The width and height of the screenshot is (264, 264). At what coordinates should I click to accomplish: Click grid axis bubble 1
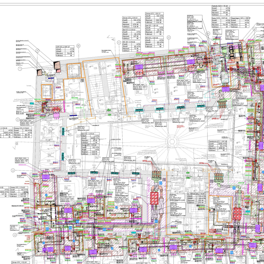(20, 69)
